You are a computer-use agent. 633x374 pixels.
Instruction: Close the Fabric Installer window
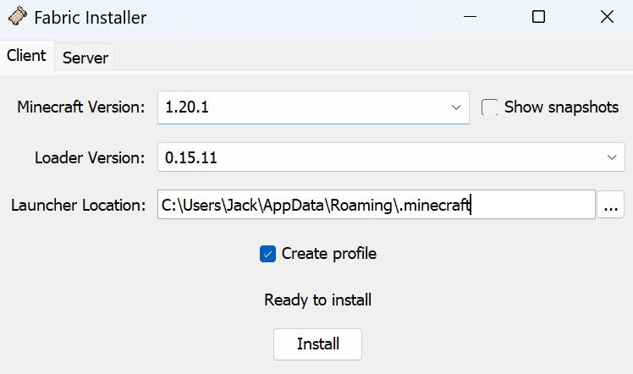click(x=607, y=17)
